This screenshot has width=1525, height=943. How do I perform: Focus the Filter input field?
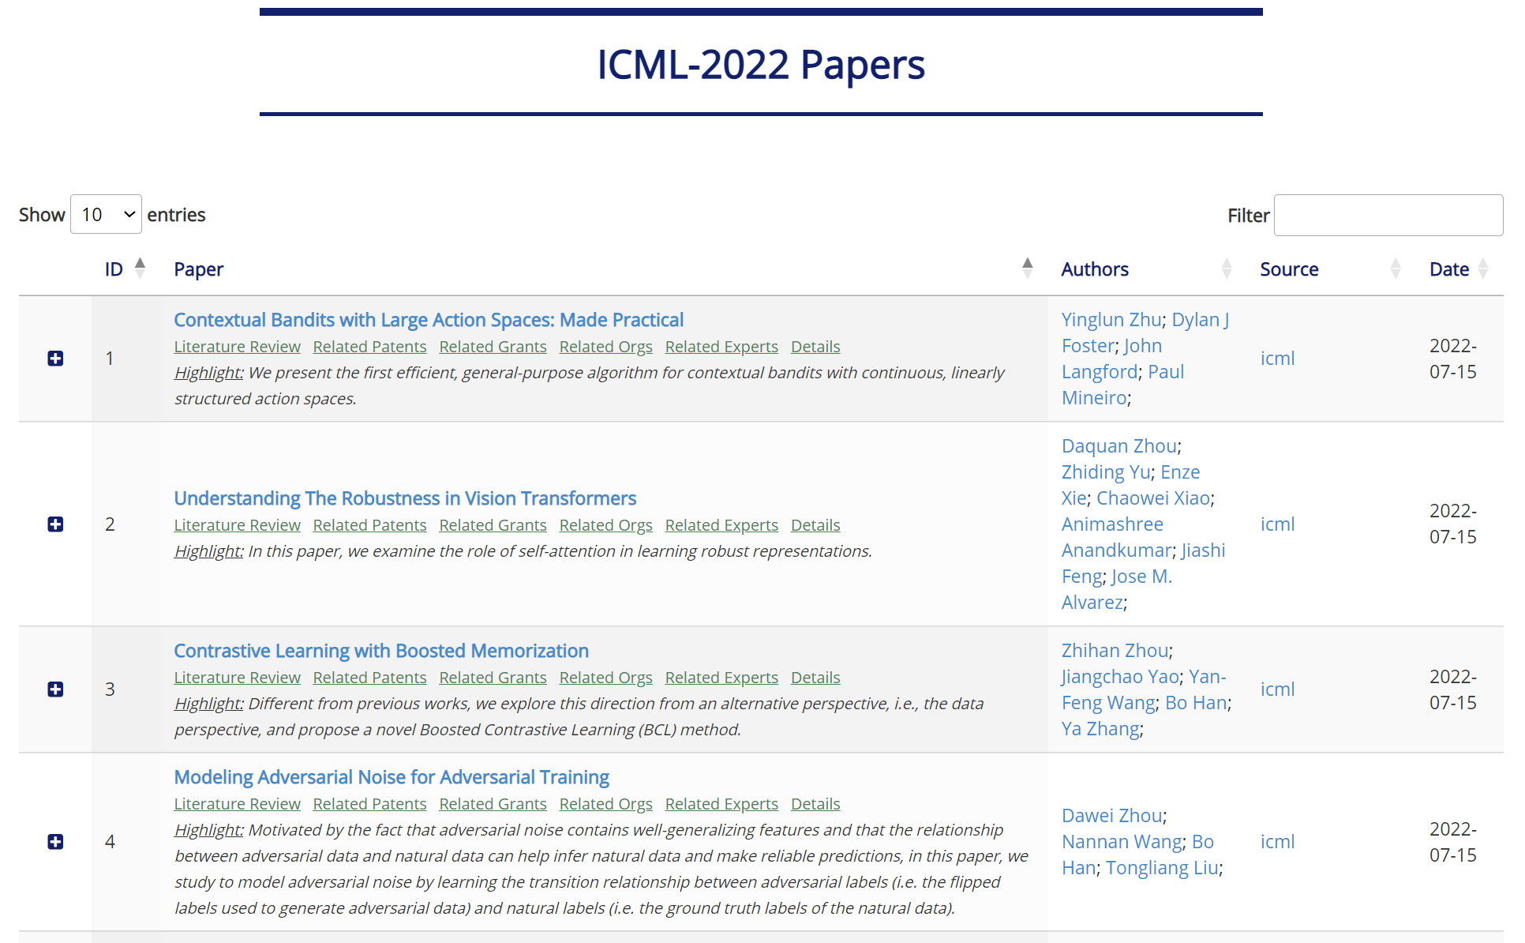pyautogui.click(x=1388, y=215)
